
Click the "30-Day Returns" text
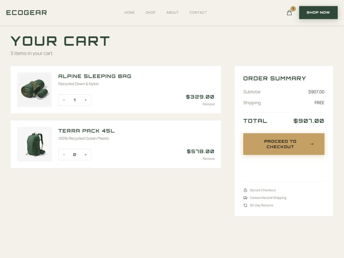click(x=261, y=205)
